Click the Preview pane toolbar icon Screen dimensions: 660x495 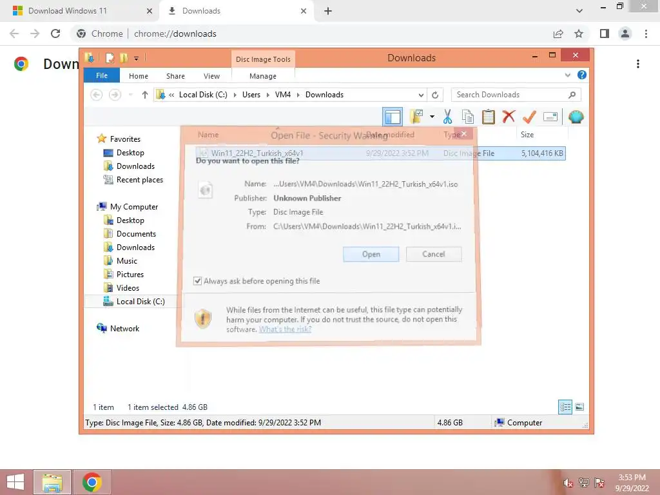[x=393, y=117]
